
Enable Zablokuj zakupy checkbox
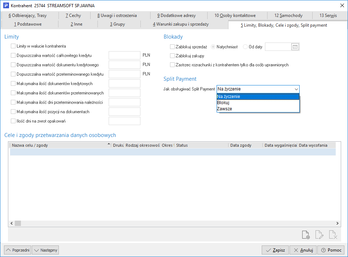(172, 56)
